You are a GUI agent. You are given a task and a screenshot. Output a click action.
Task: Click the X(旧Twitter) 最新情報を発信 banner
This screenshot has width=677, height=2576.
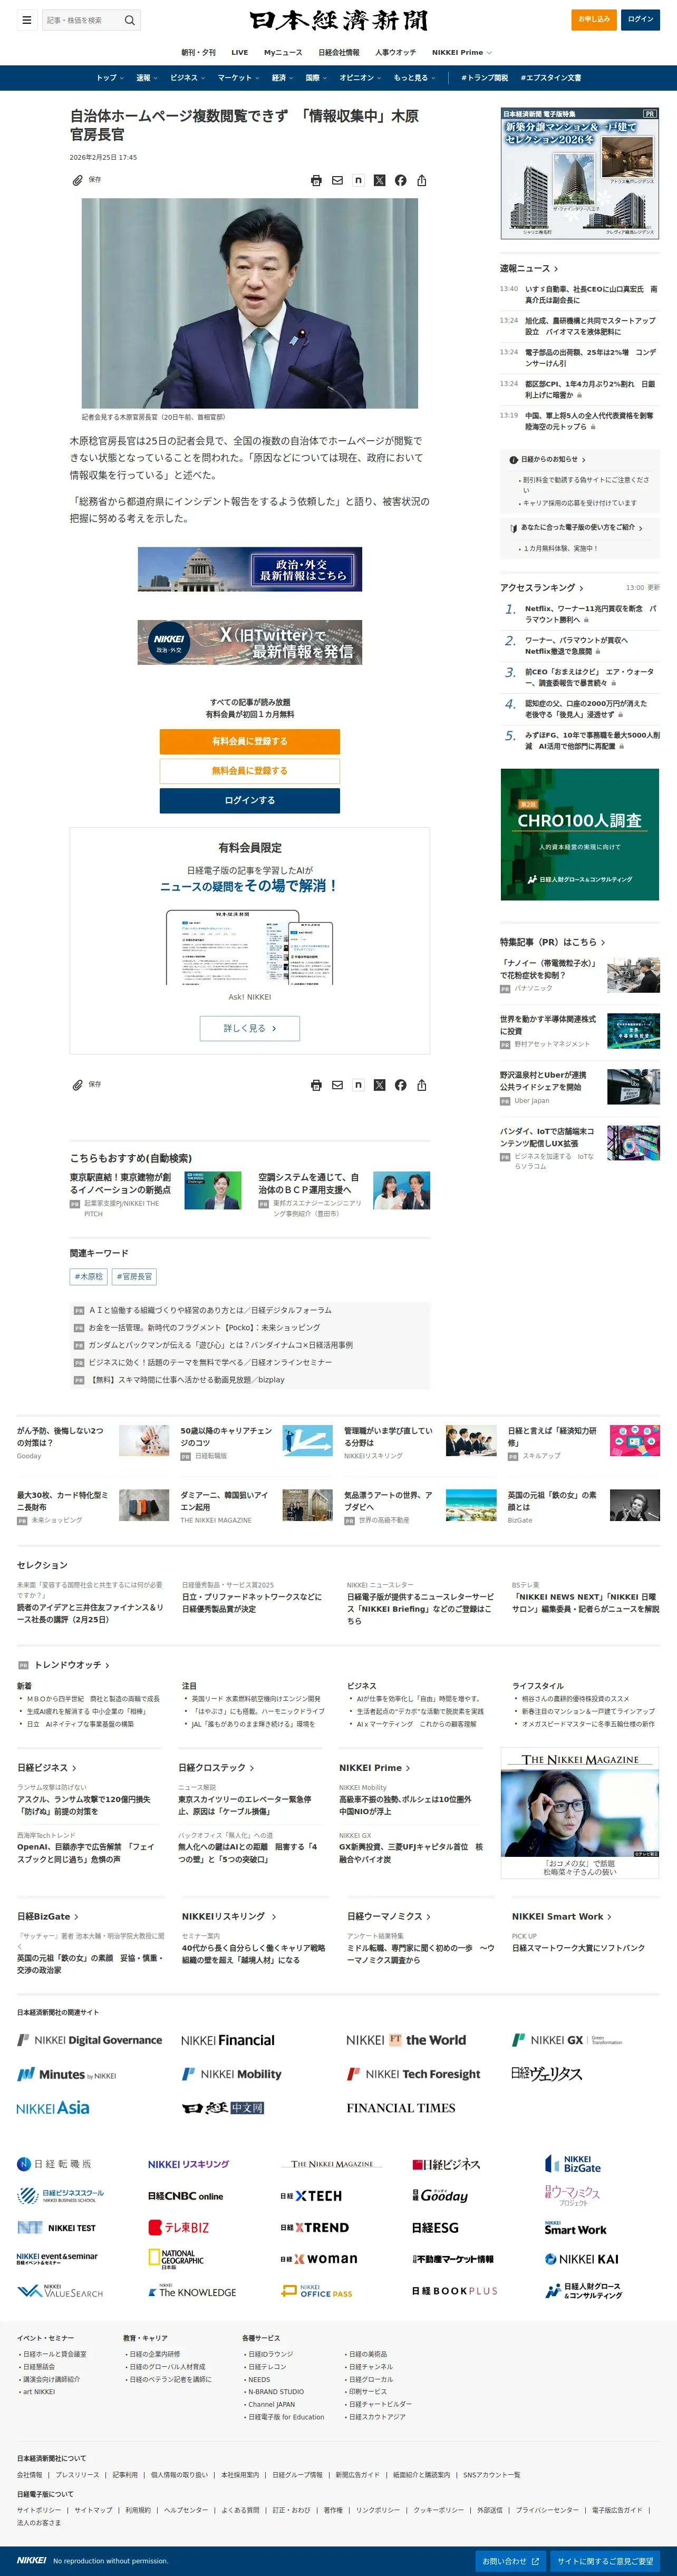point(250,643)
